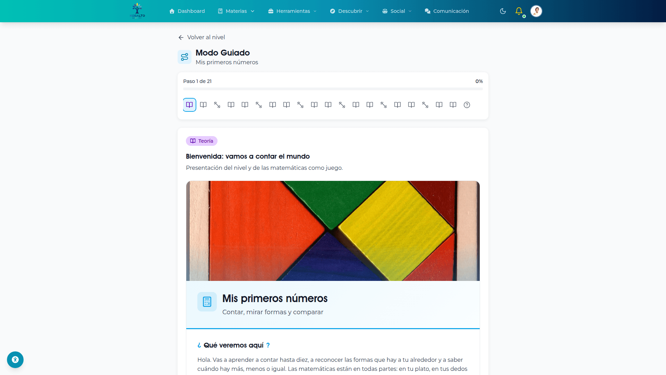The width and height of the screenshot is (666, 375).
Task: Open the colorful wooden blocks image
Action: point(333,231)
